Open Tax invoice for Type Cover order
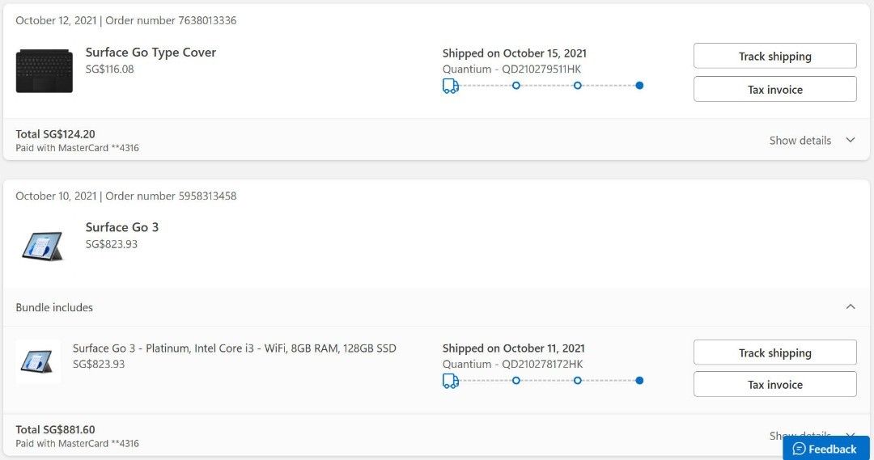The width and height of the screenshot is (874, 460). tap(774, 89)
